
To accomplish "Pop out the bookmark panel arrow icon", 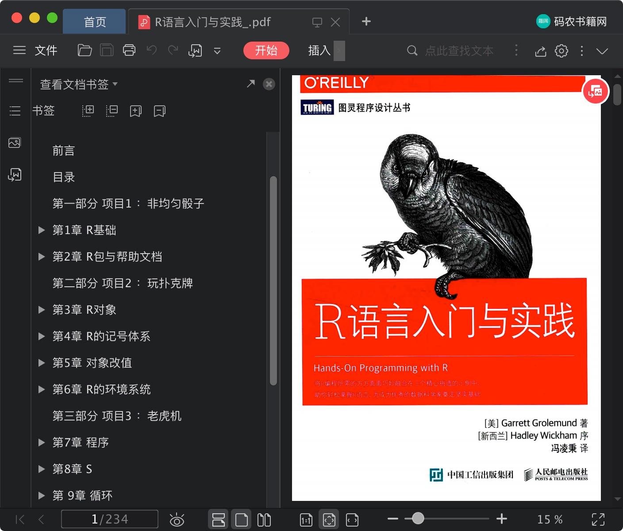I will [251, 84].
